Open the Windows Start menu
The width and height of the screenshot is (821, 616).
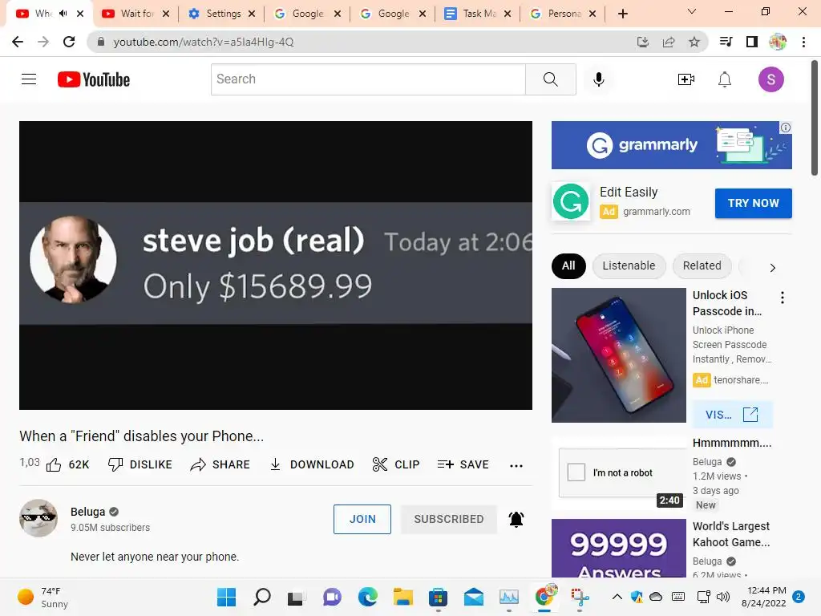tap(226, 597)
